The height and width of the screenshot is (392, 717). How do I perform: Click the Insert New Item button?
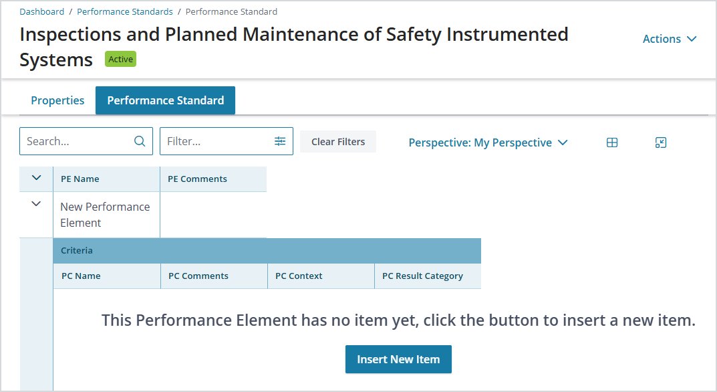[398, 359]
